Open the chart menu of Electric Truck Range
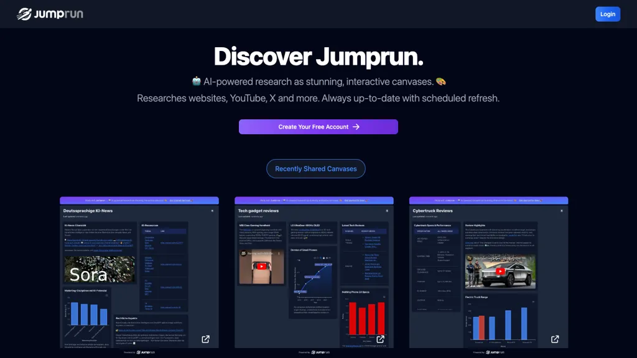Viewport: 637px width, 358px height. pyautogui.click(x=533, y=301)
